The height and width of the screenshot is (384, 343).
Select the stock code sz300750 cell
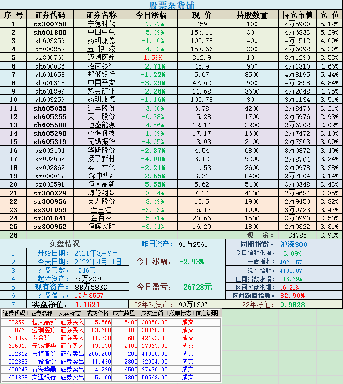coord(50,24)
